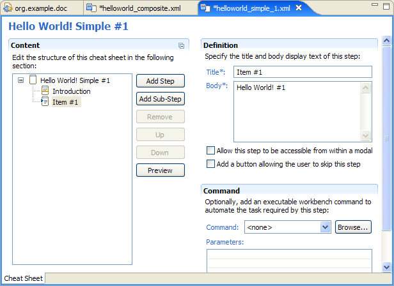Click the Introduction item icon in tree

pos(45,91)
